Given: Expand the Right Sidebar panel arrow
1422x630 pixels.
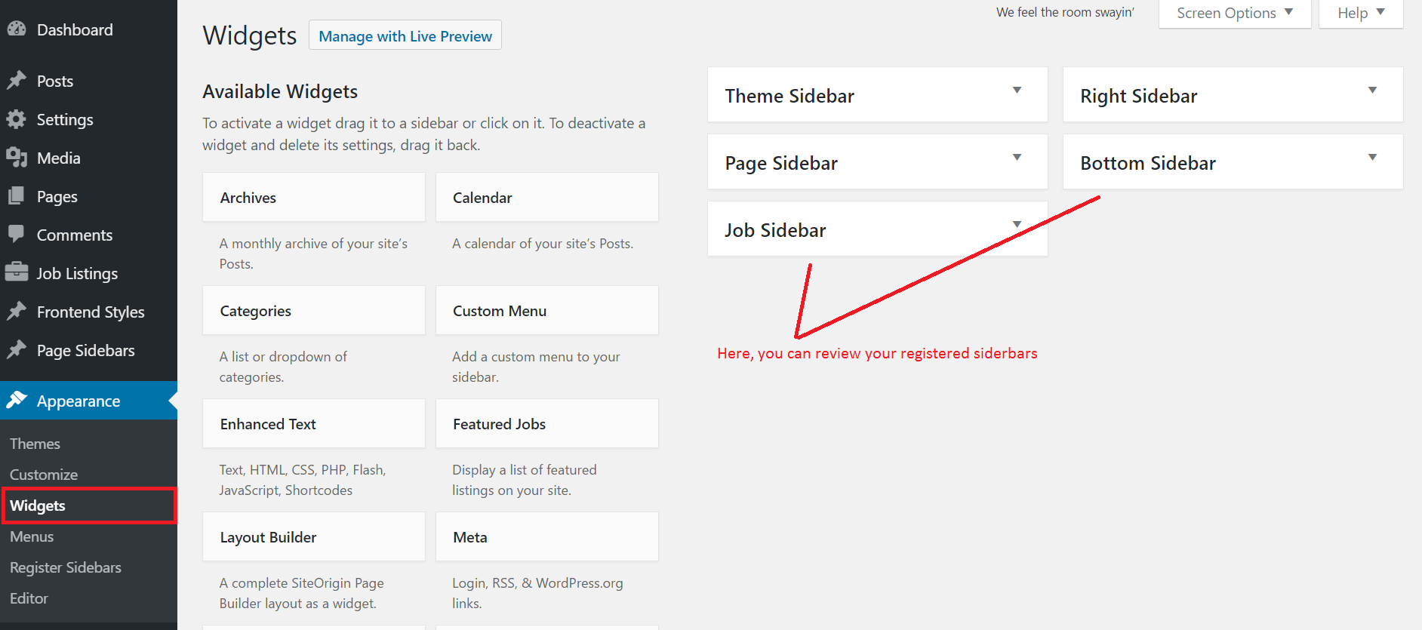Looking at the screenshot, I should pos(1372,91).
